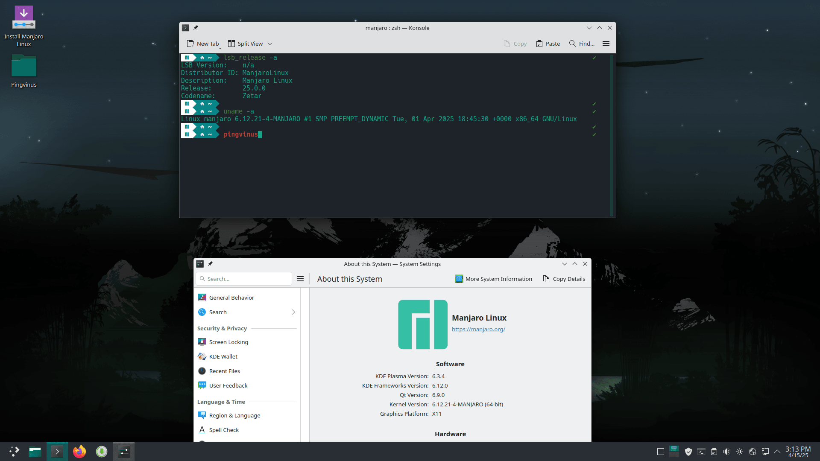Image resolution: width=820 pixels, height=461 pixels.
Task: Open Install Manjaro Linux desktop icon
Action: 24,26
